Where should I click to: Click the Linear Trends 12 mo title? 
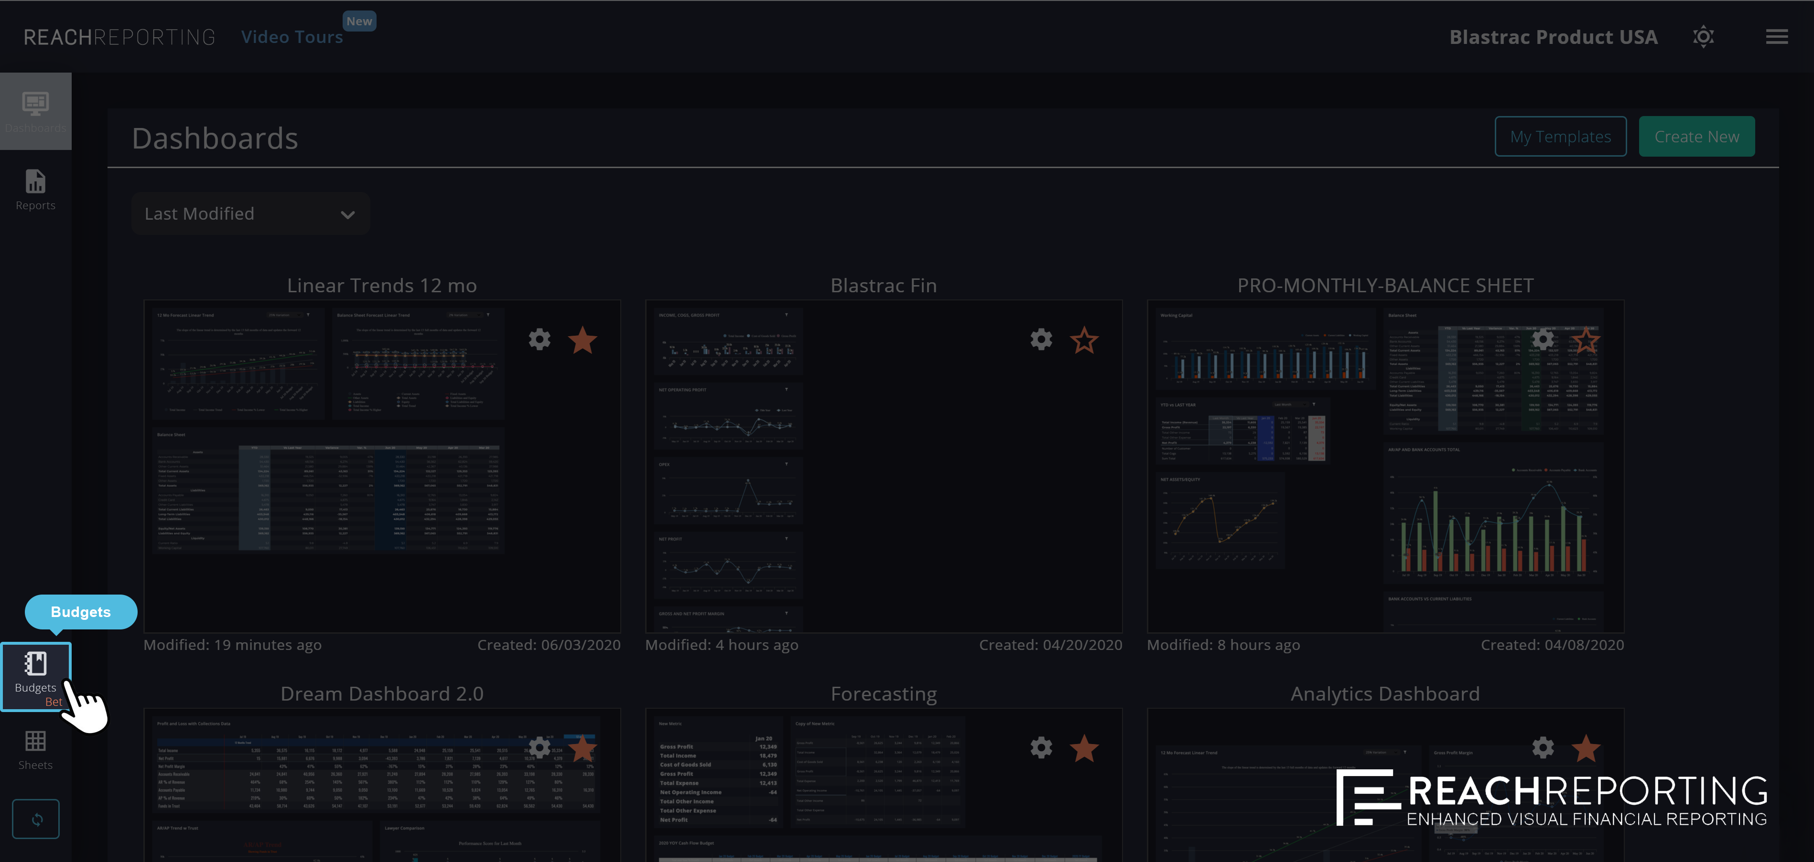382,286
